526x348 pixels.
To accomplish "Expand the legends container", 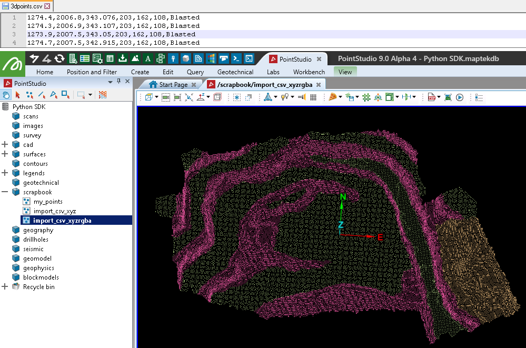I will [5, 173].
